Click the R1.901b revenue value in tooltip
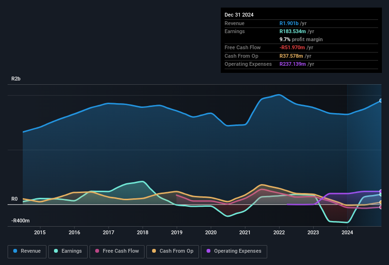Screen dimensions: 389x265 pos(289,23)
